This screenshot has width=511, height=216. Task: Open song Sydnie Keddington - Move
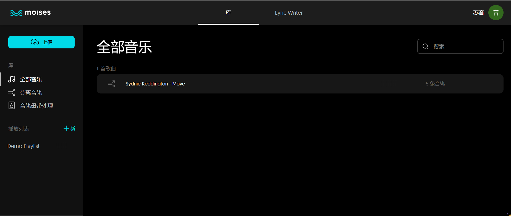[x=155, y=84]
